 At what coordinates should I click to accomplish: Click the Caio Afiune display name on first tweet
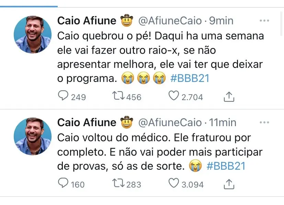tap(87, 21)
